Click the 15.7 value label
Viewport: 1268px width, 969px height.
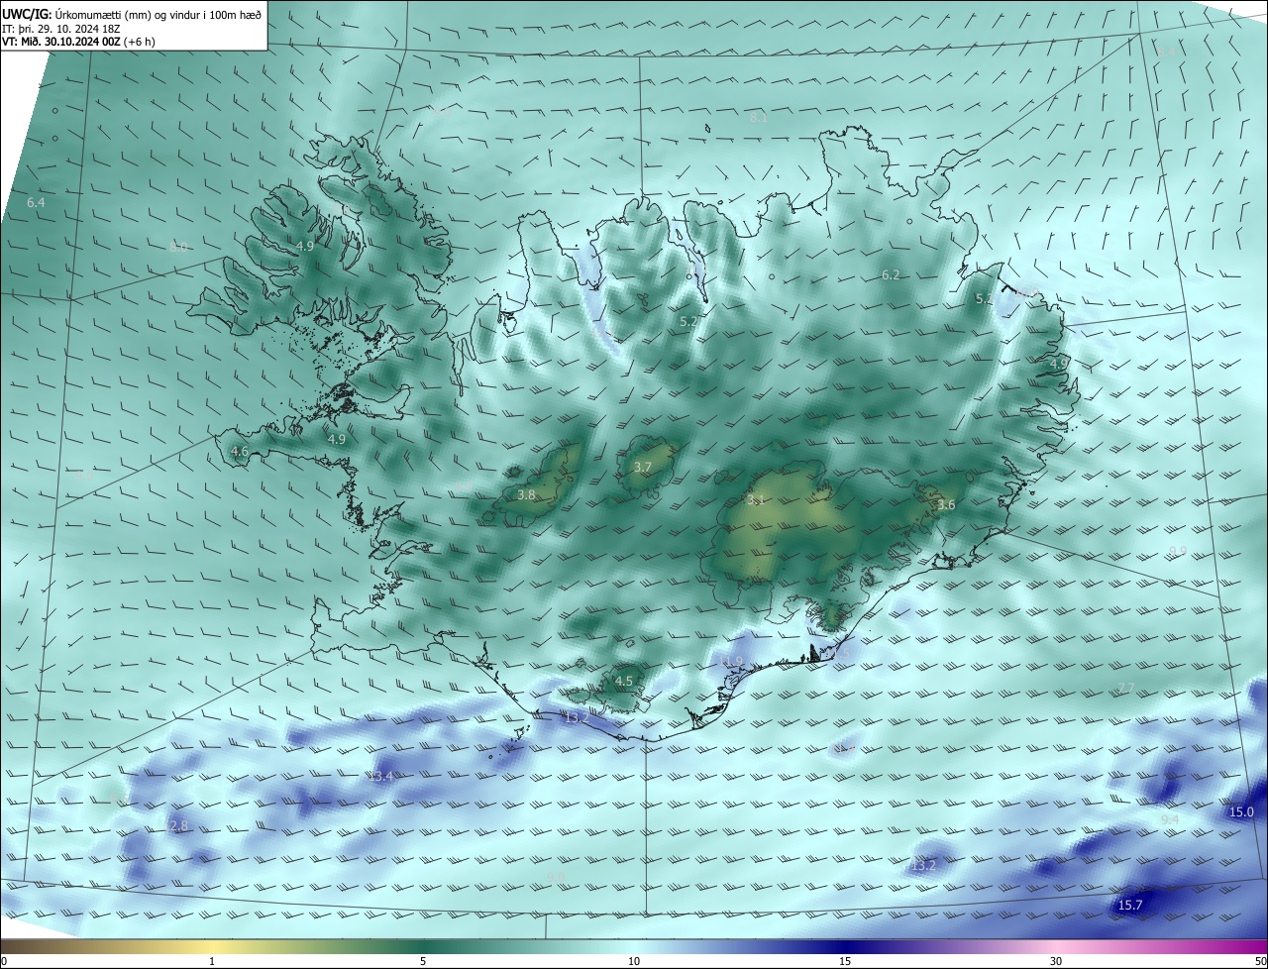(1130, 905)
